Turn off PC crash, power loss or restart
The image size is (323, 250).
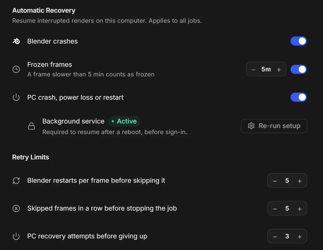299,97
